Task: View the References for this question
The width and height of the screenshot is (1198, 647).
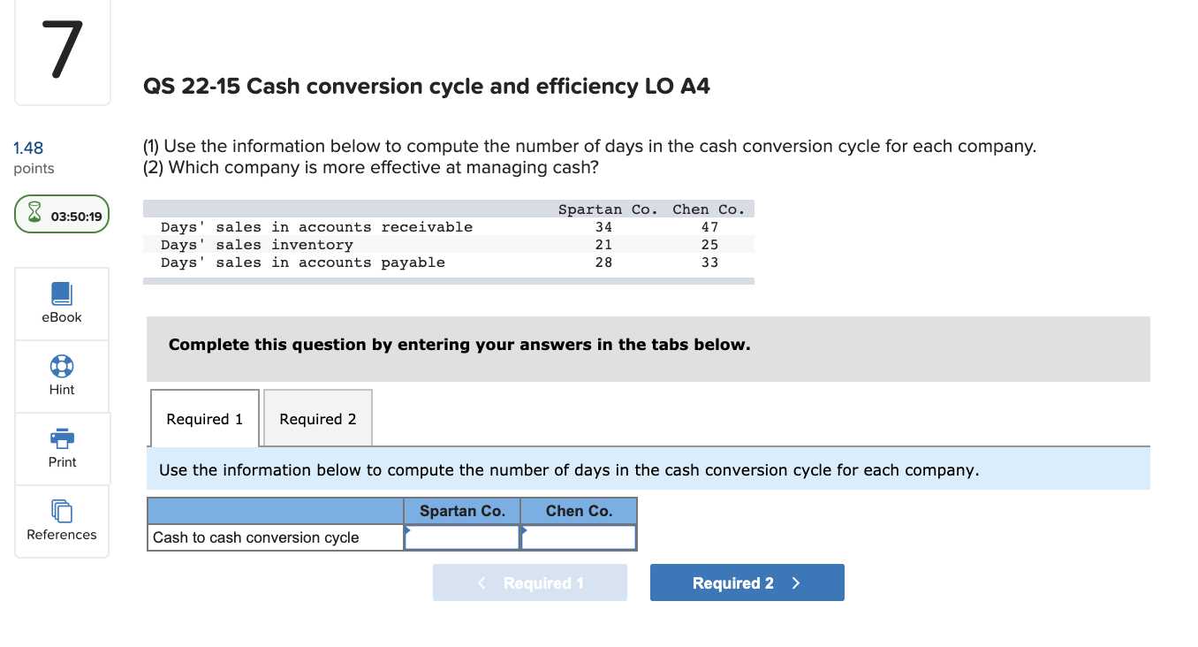Action: click(61, 521)
